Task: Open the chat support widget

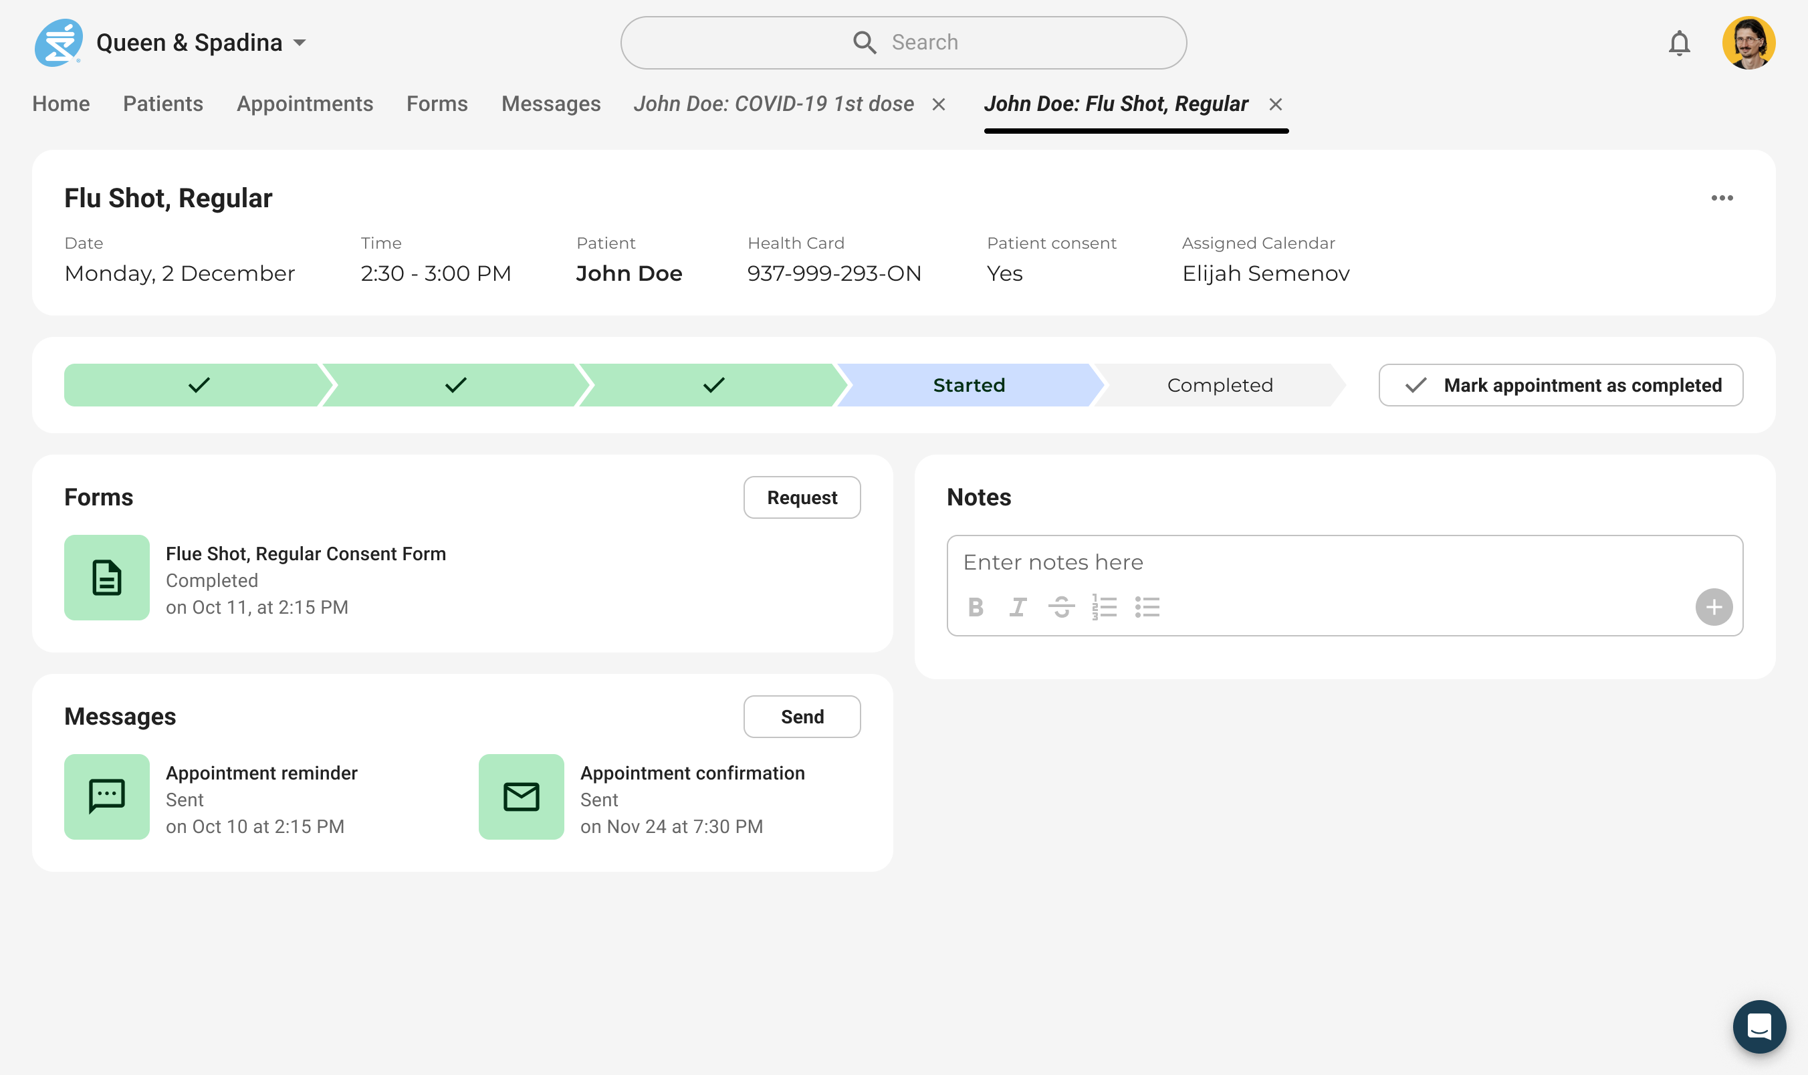Action: coord(1759,1026)
